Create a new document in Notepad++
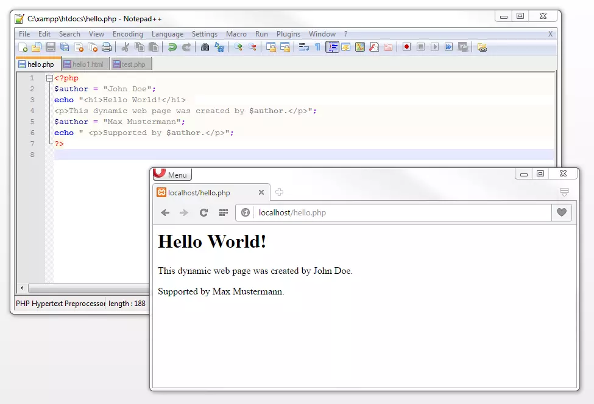This screenshot has width=594, height=404. (22, 47)
